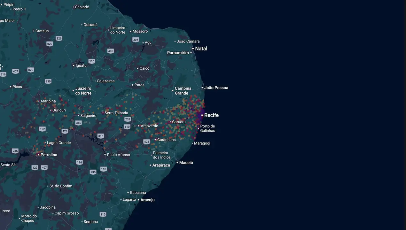Viewport: 406px width, 230px height.
Task: Select the Açu label
Action: [148, 42]
